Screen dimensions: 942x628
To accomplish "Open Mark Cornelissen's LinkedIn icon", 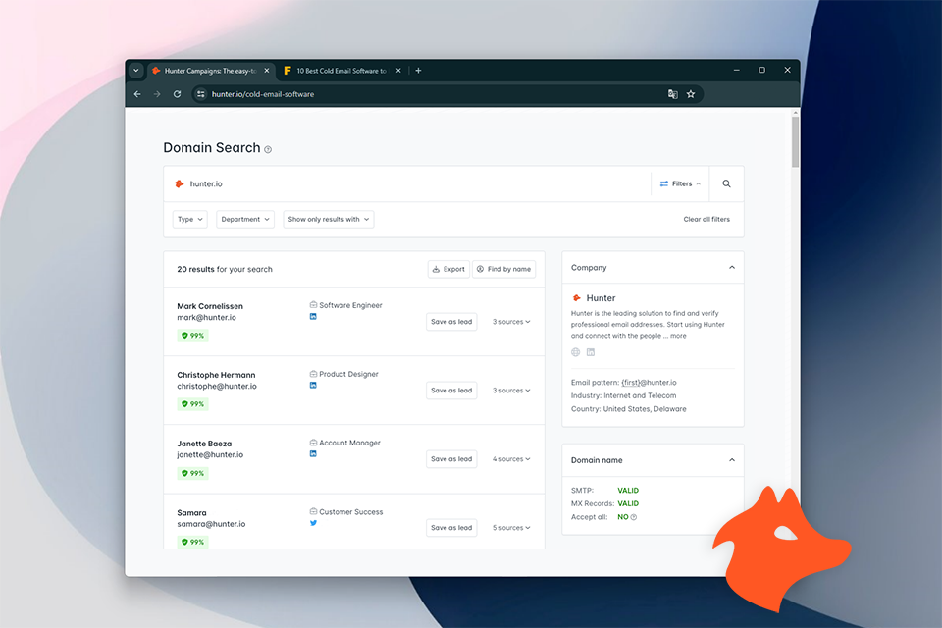I will click(x=313, y=317).
